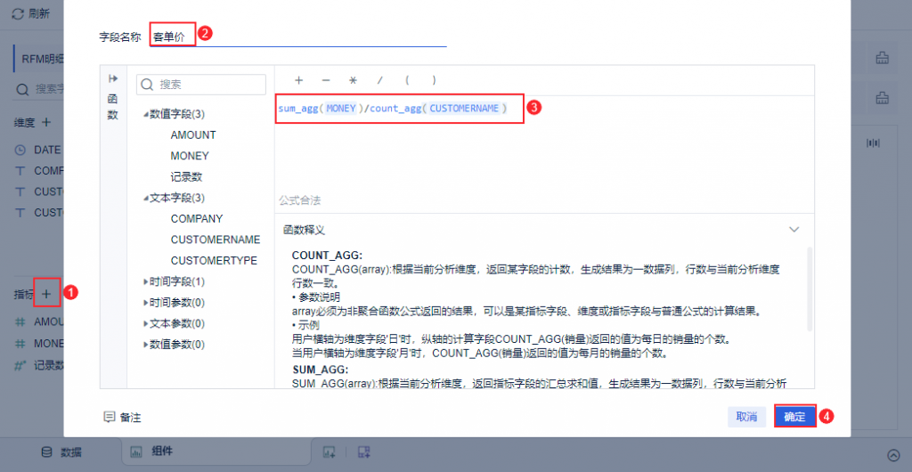Click the lower printer-like icon on right
This screenshot has height=472, width=912.
point(883,96)
